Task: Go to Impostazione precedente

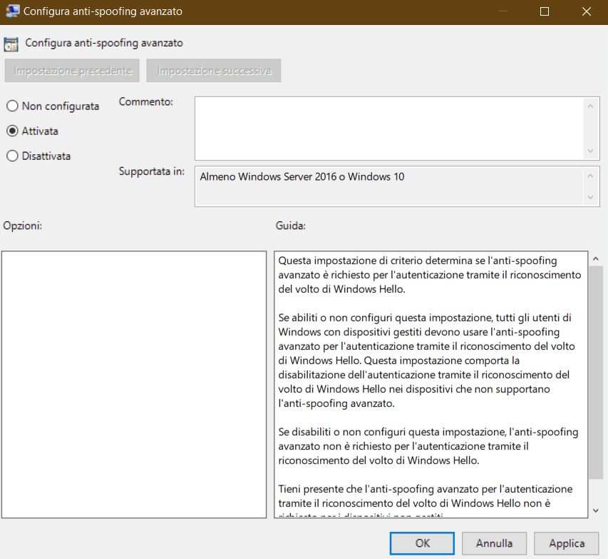Action: [73, 71]
